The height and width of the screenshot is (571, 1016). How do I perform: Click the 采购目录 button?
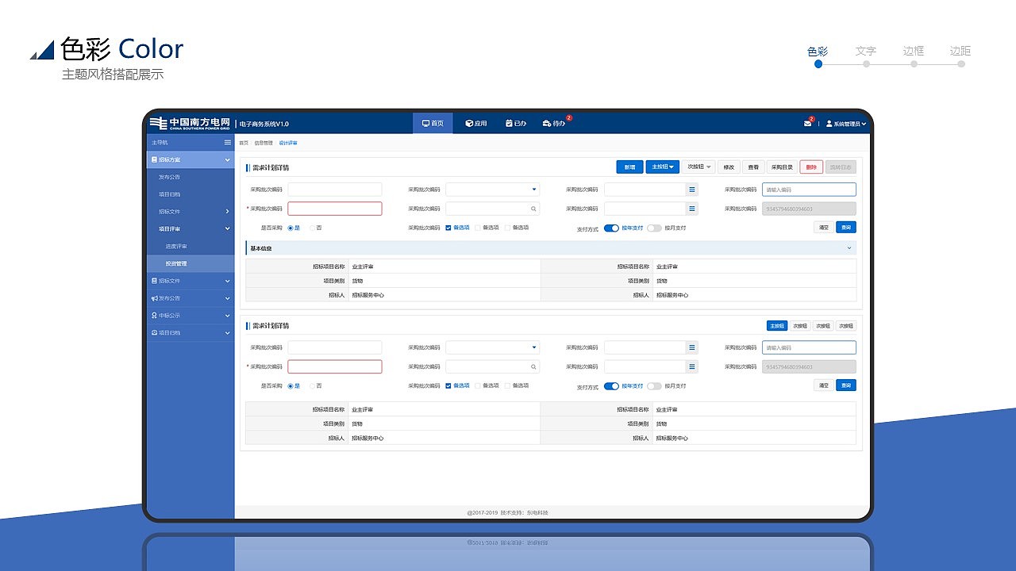782,167
